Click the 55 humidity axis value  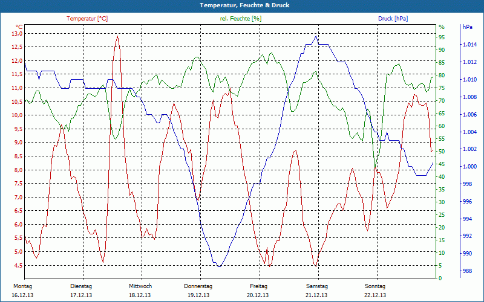(442, 139)
